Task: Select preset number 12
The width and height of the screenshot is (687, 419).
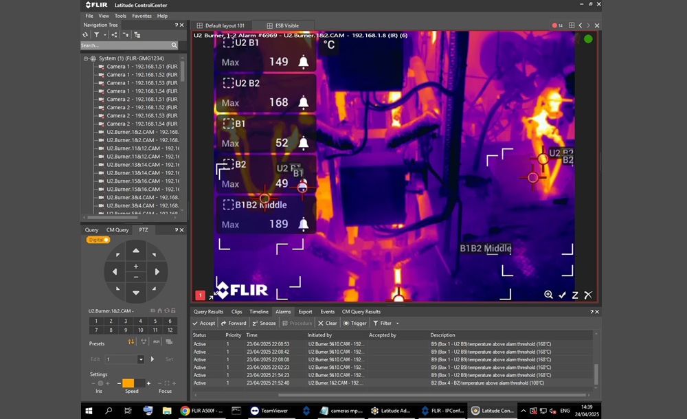Action: [170, 330]
